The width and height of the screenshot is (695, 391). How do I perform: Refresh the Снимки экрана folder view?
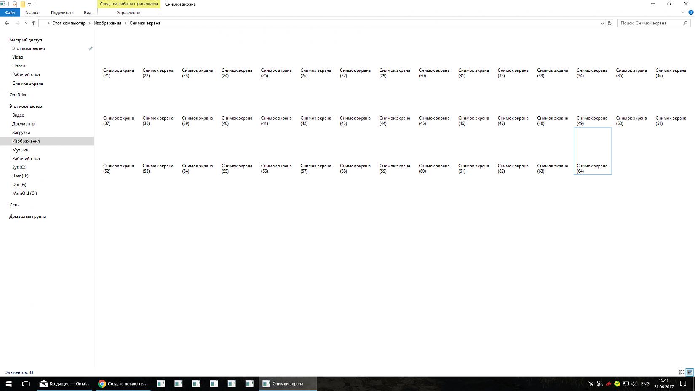609,23
